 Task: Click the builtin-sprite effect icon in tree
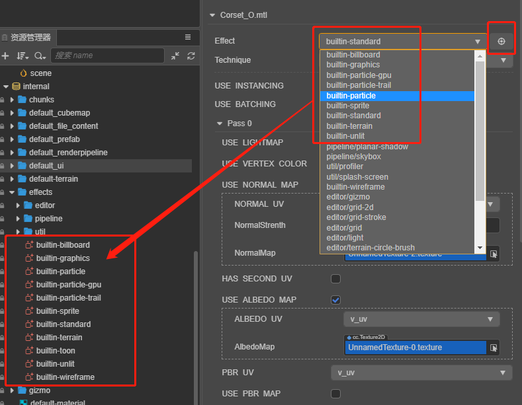coord(29,311)
